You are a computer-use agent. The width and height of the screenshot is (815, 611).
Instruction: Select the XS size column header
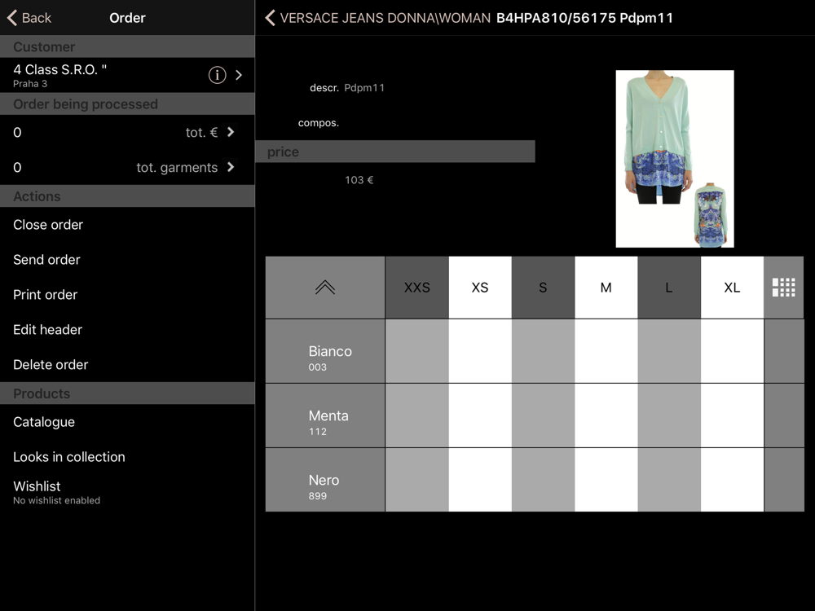pos(480,288)
